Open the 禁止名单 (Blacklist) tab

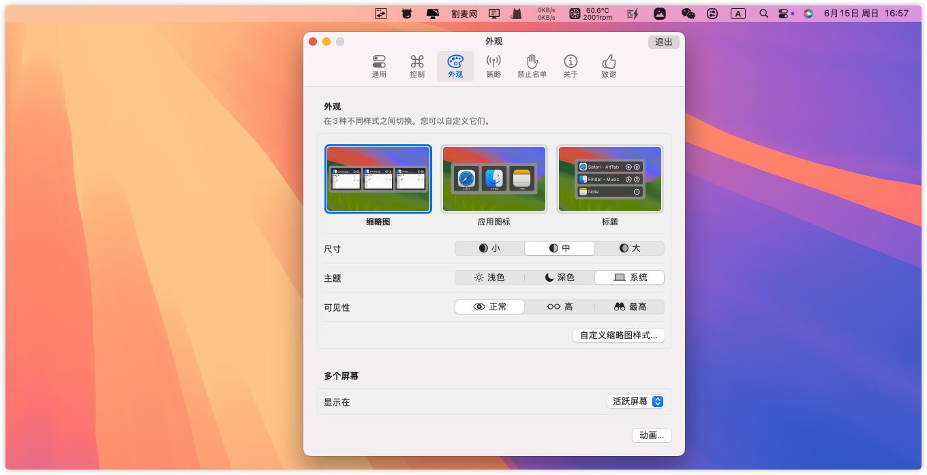(532, 66)
